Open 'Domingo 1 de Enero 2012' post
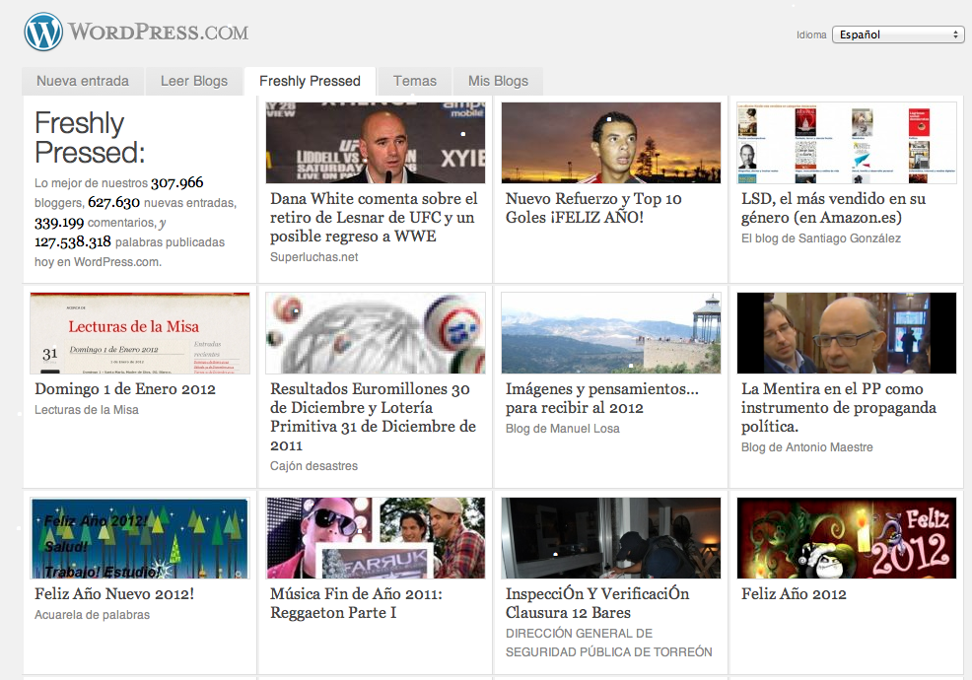 pyautogui.click(x=125, y=389)
